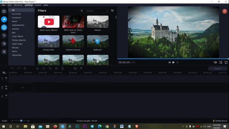The width and height of the screenshot is (229, 129).
Task: Open the More tools wrench icon
Action: [x=4, y=52]
